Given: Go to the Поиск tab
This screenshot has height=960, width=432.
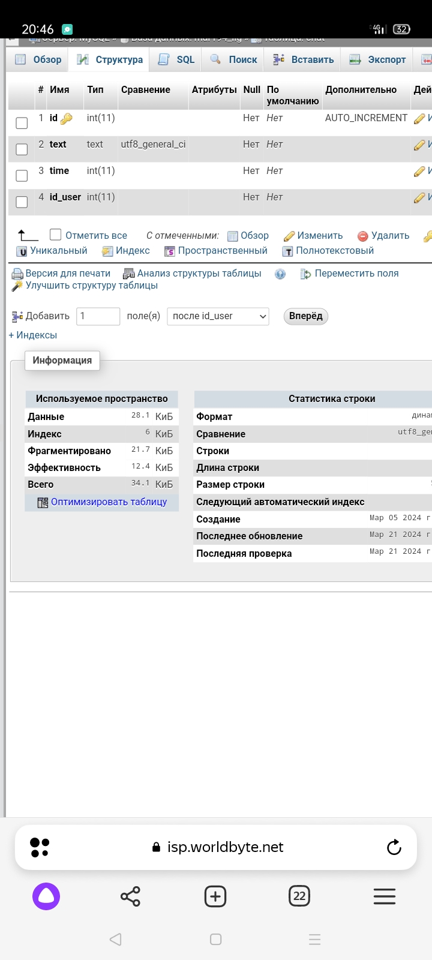Looking at the screenshot, I should pos(234,59).
